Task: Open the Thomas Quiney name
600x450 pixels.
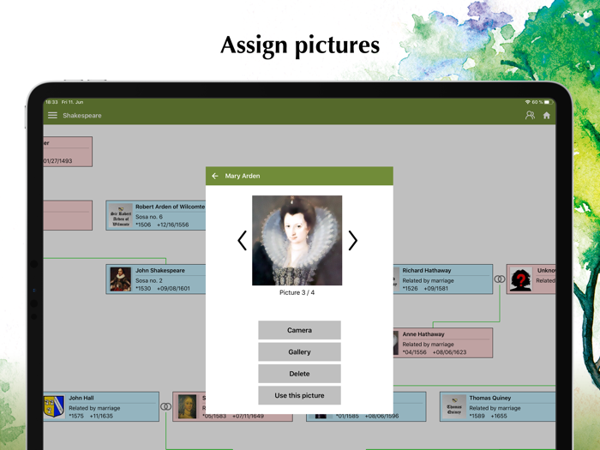Action: click(489, 398)
